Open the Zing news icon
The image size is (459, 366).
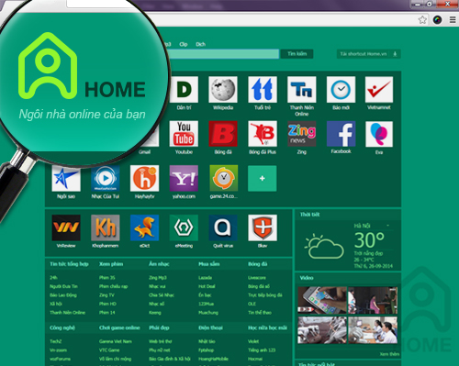click(x=302, y=134)
